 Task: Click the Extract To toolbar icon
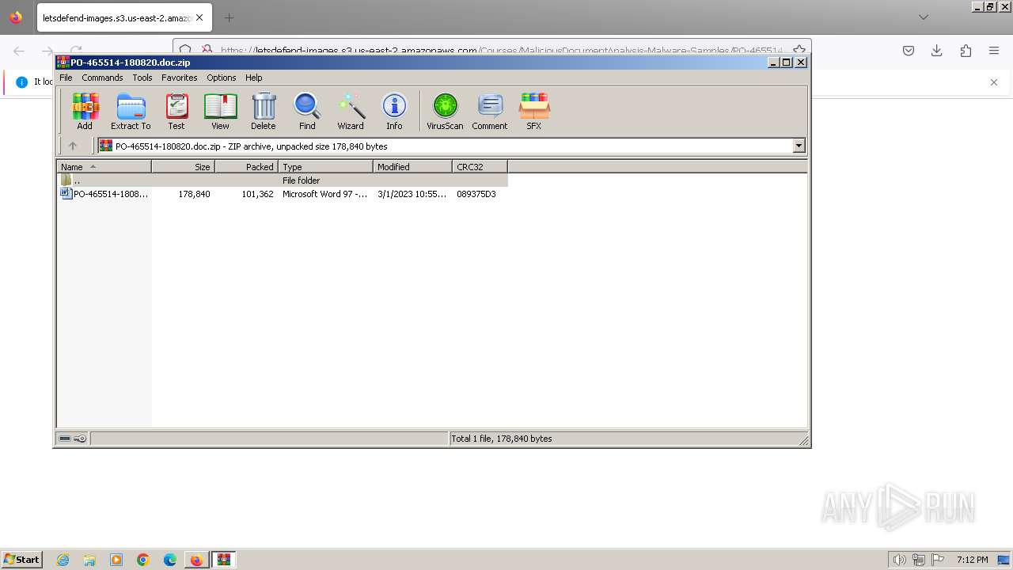click(131, 112)
